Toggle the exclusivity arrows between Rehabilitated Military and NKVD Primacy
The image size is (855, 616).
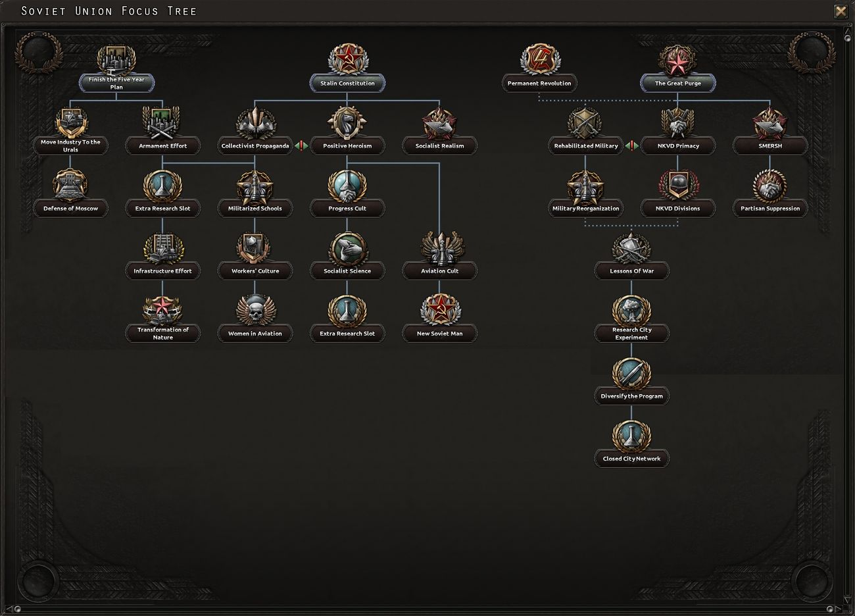coord(632,145)
